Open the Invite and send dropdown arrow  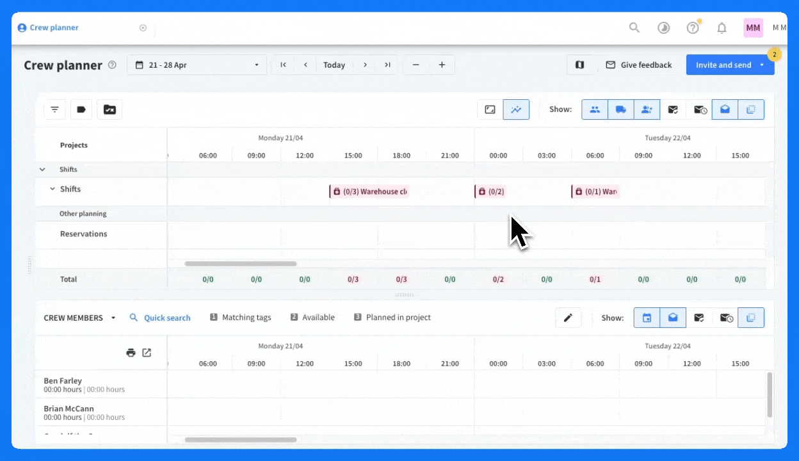tap(762, 65)
